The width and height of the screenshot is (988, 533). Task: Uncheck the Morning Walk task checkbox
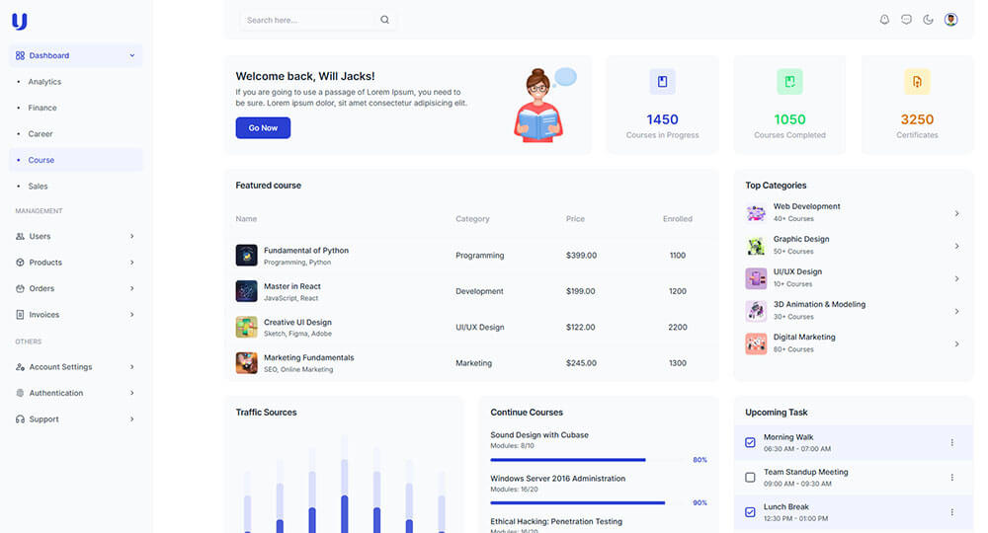(x=750, y=442)
